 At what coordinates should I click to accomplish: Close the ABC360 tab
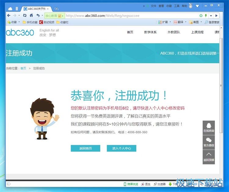48,9
